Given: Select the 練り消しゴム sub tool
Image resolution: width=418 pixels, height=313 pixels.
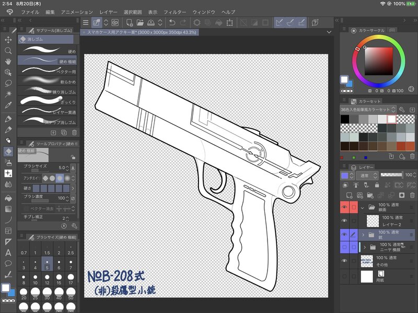Looking at the screenshot, I should click(47, 90).
